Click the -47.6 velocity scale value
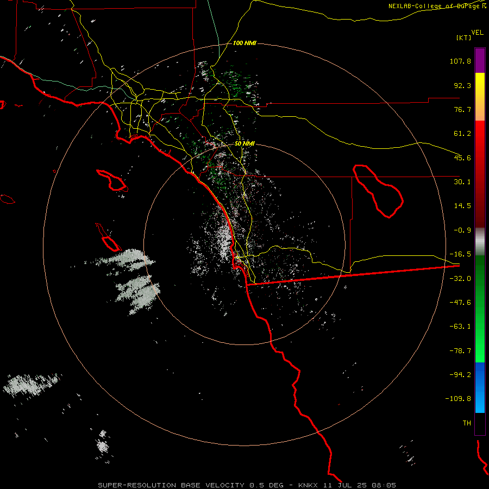Screen dimensions: 489x489 460,303
